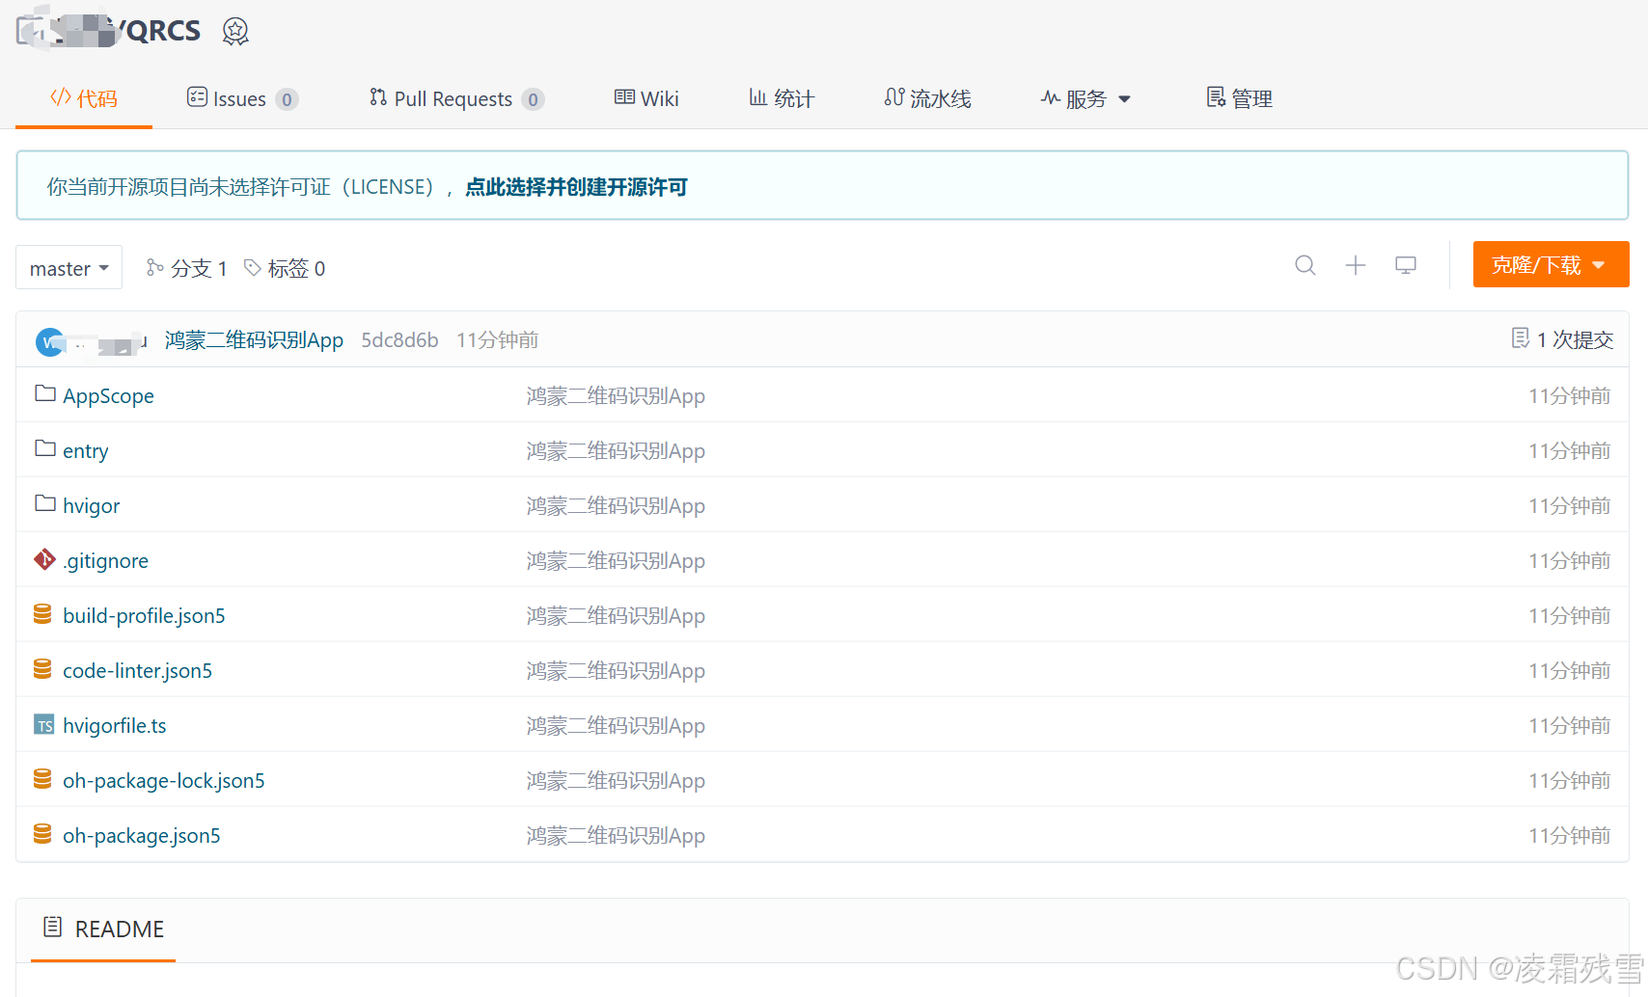Open the AppScope folder
This screenshot has height=997, width=1648.
[x=108, y=395]
